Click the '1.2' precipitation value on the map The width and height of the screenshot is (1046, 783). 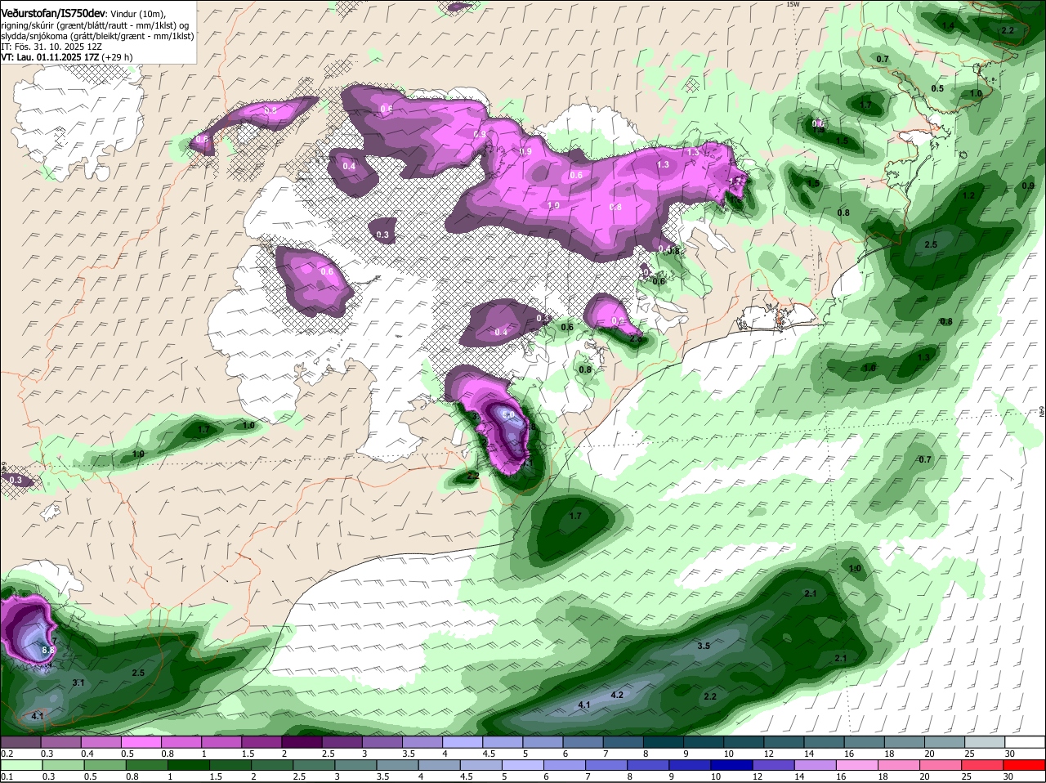pos(968,195)
